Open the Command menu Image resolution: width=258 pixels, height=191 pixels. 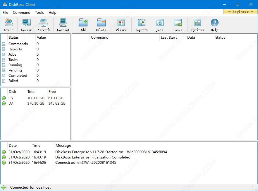tap(22, 13)
